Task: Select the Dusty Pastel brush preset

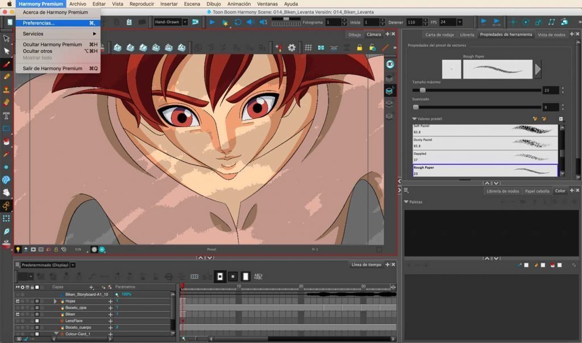Action: pos(485,143)
